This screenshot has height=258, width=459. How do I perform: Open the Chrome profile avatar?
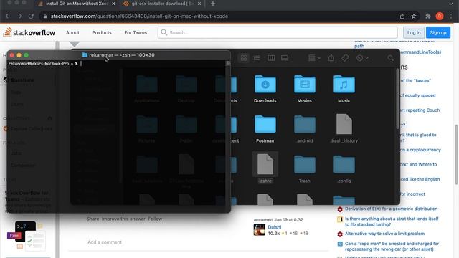pos(440,16)
